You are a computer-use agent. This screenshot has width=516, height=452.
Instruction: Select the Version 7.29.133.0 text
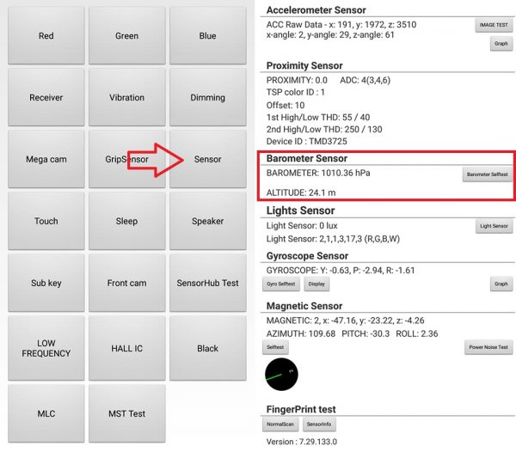[x=302, y=442]
